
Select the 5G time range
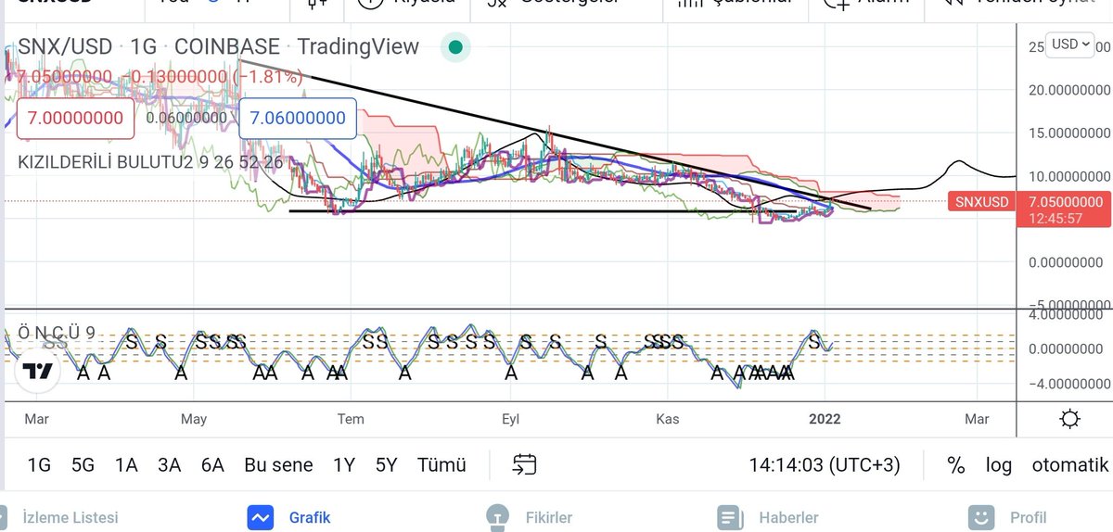point(83,464)
